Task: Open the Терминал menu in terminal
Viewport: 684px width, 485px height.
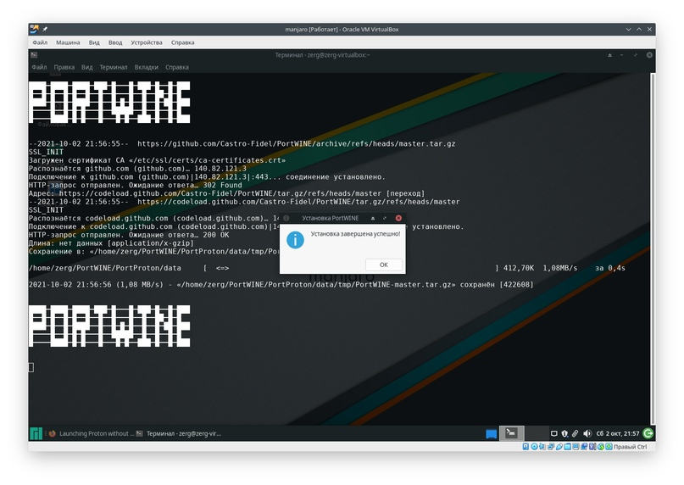Action: (x=114, y=67)
